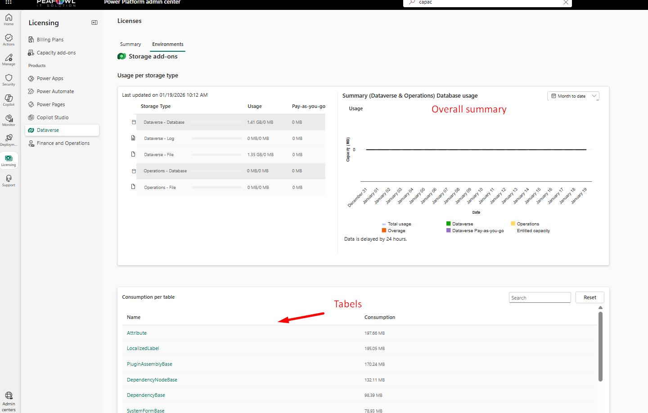Screen dimensions: 648x413
Task: Click the search magnifier icon
Action: click(x=412, y=2)
